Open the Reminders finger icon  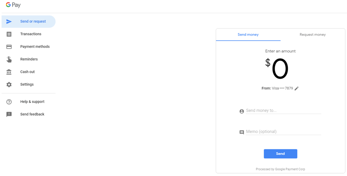9,59
